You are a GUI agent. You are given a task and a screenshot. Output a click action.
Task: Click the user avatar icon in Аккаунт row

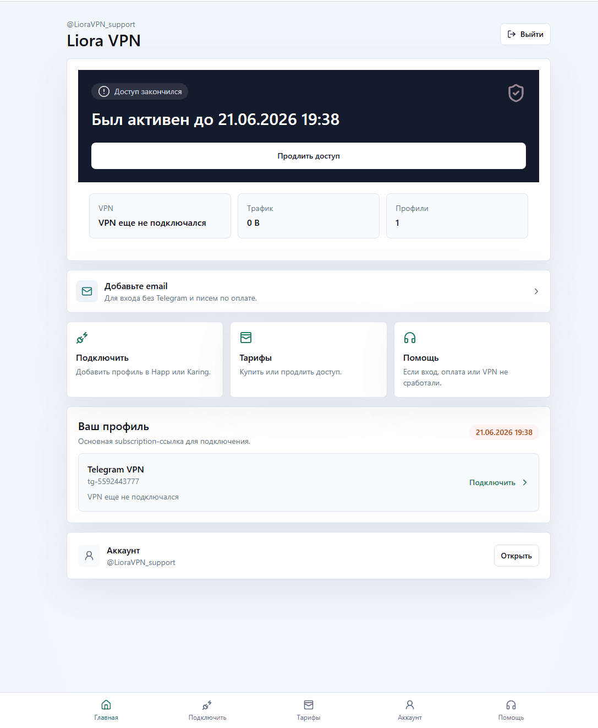coord(89,556)
